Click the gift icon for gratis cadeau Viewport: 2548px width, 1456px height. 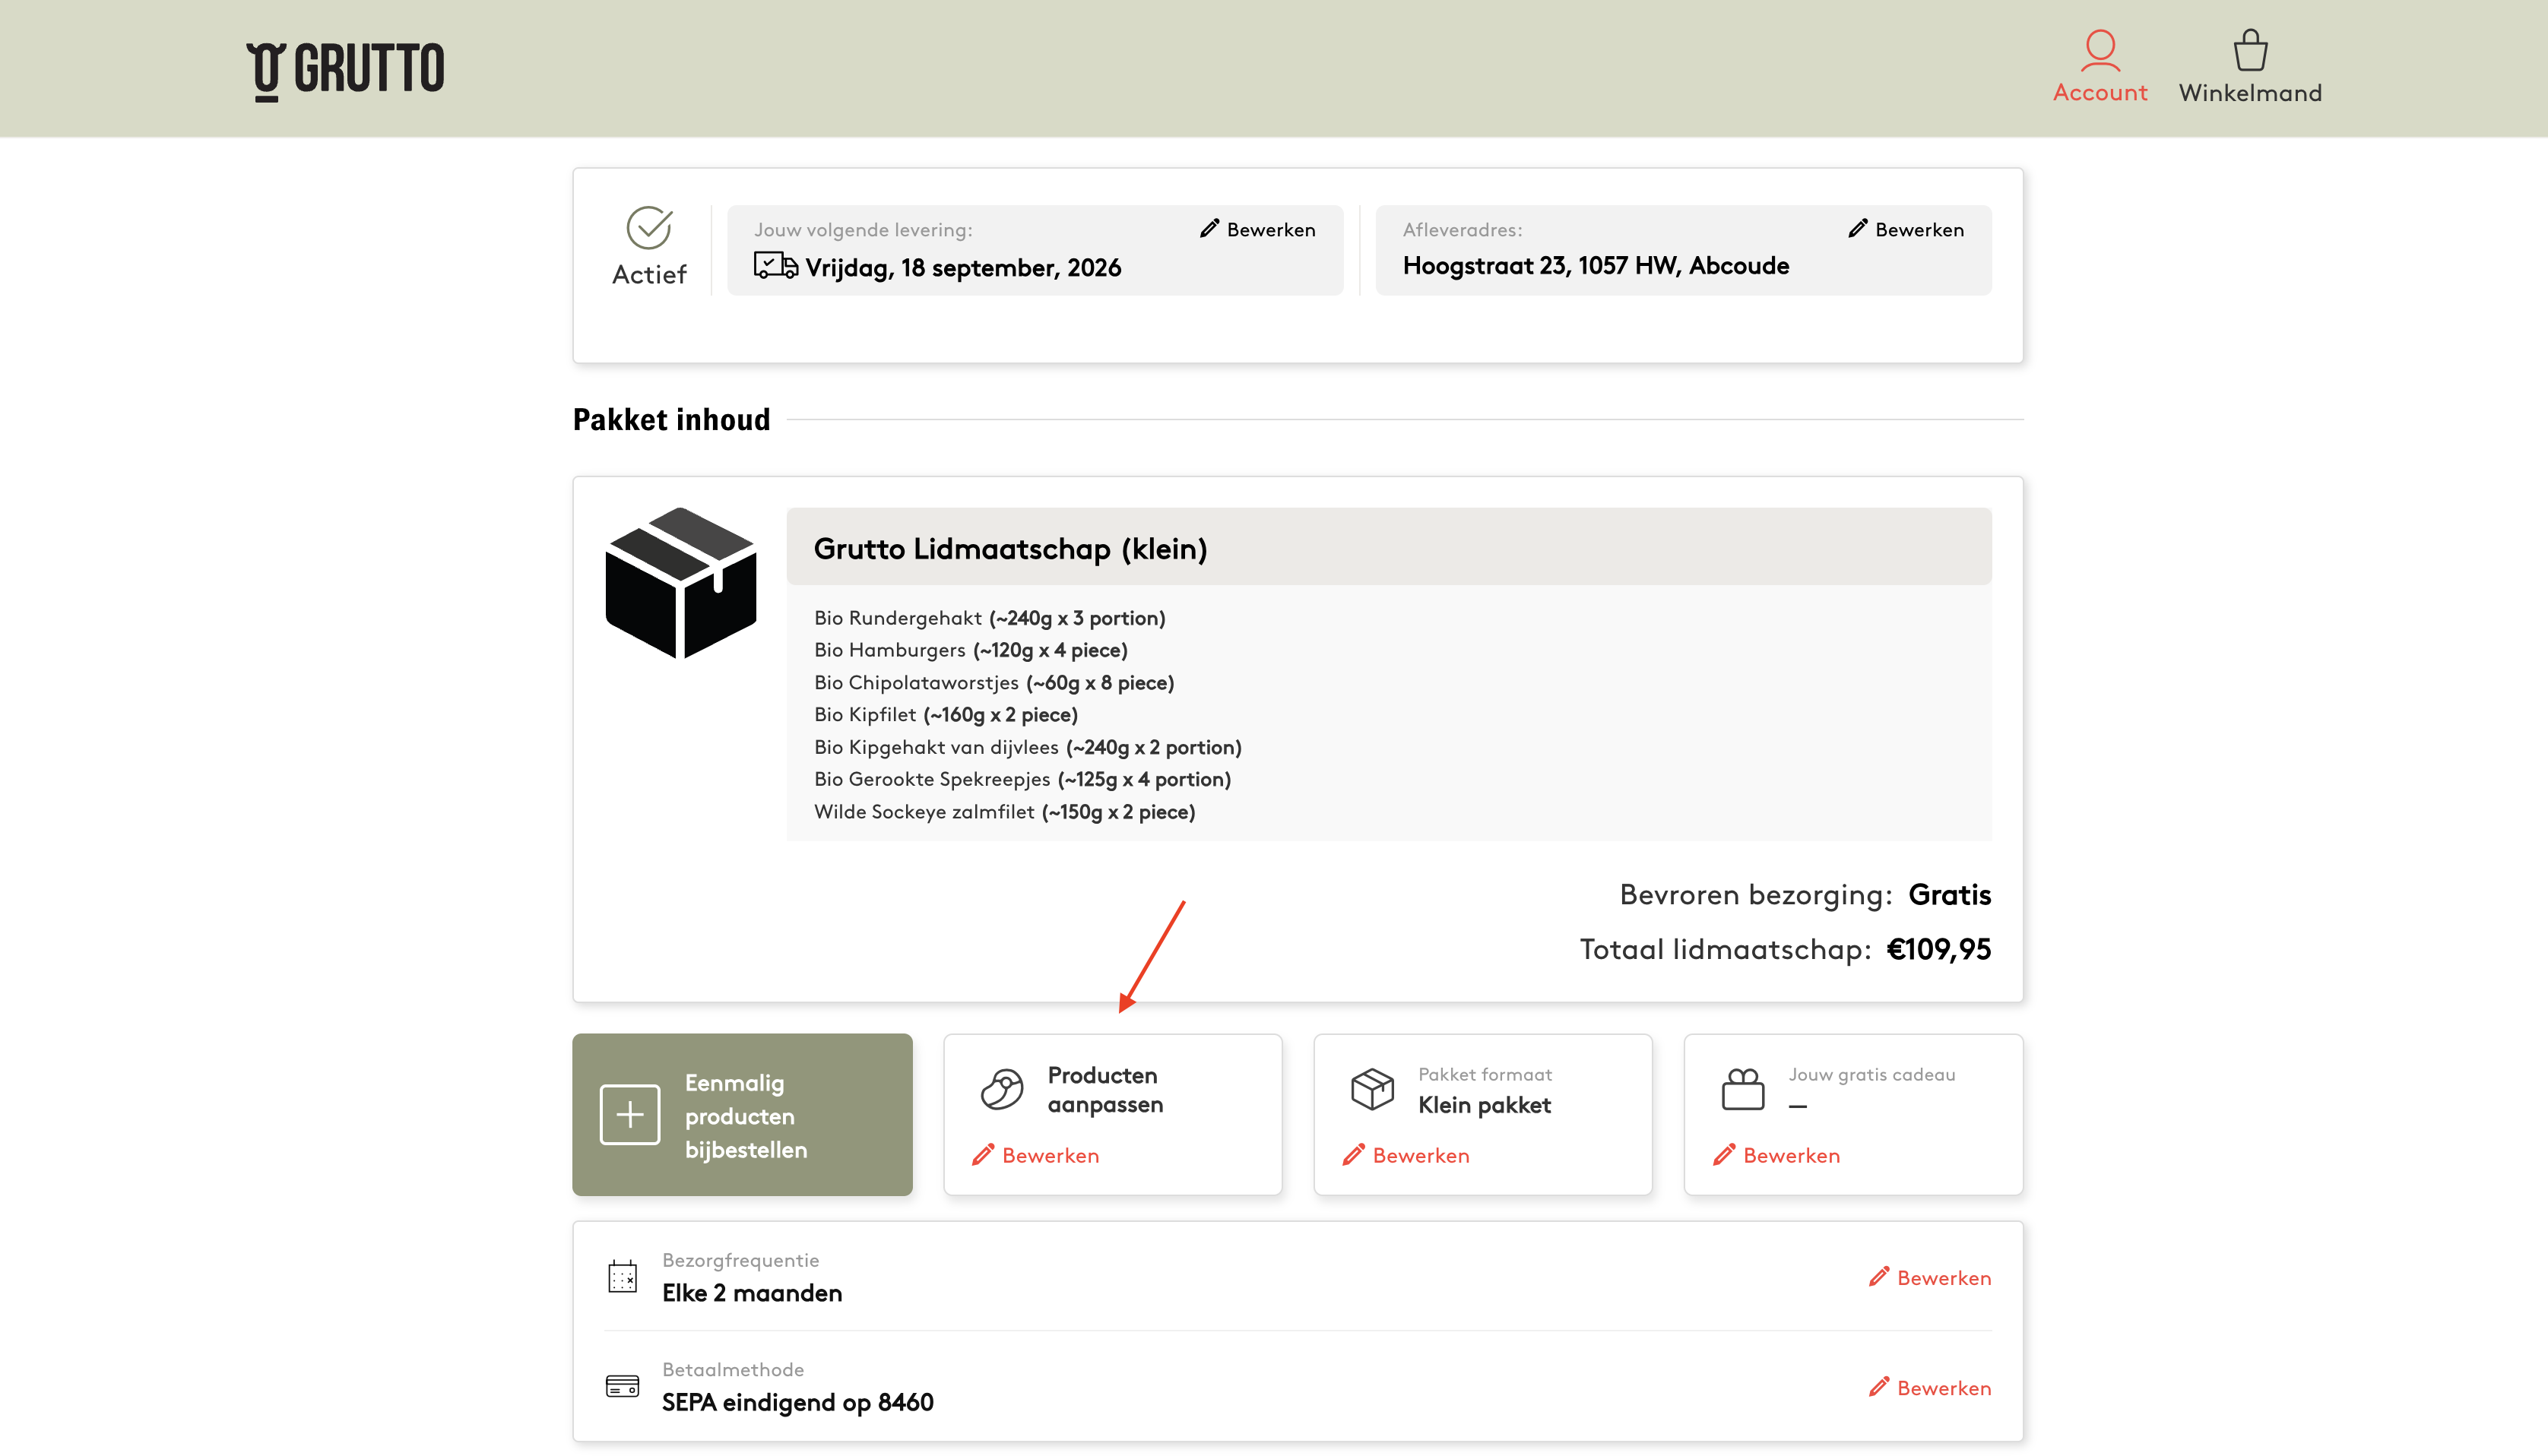point(1743,1089)
